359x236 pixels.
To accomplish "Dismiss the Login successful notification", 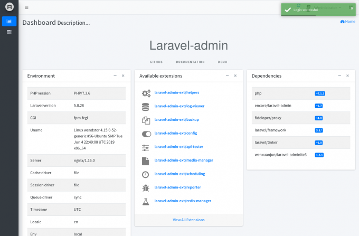I will 352,8.
